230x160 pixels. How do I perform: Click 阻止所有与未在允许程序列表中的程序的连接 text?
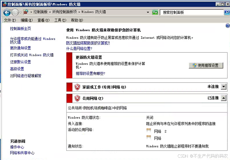[x=181, y=124]
